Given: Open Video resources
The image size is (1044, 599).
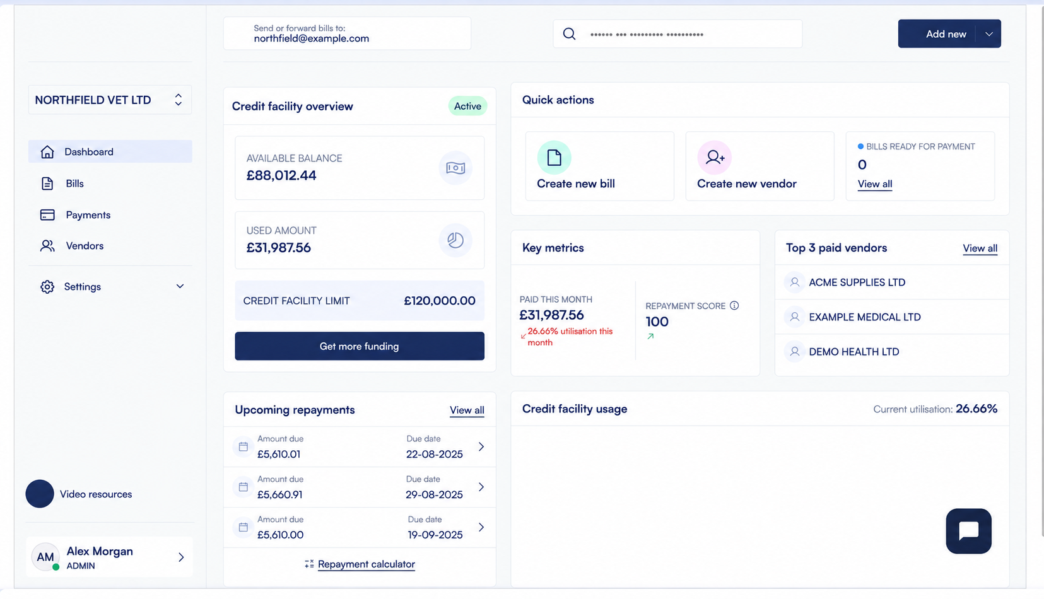Looking at the screenshot, I should click(x=96, y=494).
